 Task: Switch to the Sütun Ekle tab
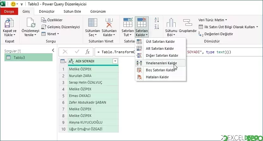pyautogui.click(x=72, y=12)
